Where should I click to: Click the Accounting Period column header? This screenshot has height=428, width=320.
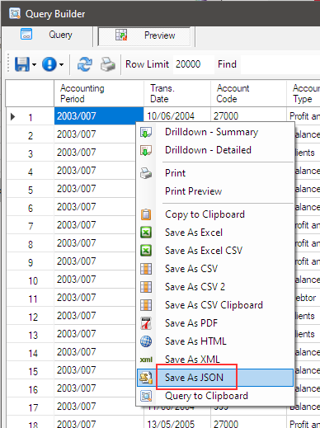(99, 93)
